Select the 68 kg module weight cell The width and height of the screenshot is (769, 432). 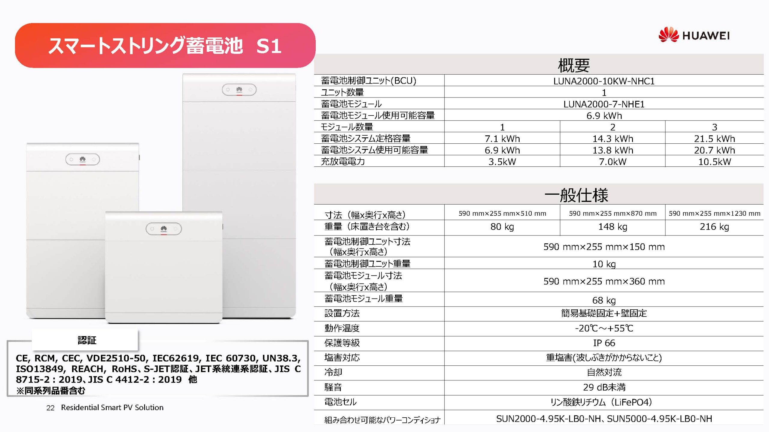click(604, 300)
